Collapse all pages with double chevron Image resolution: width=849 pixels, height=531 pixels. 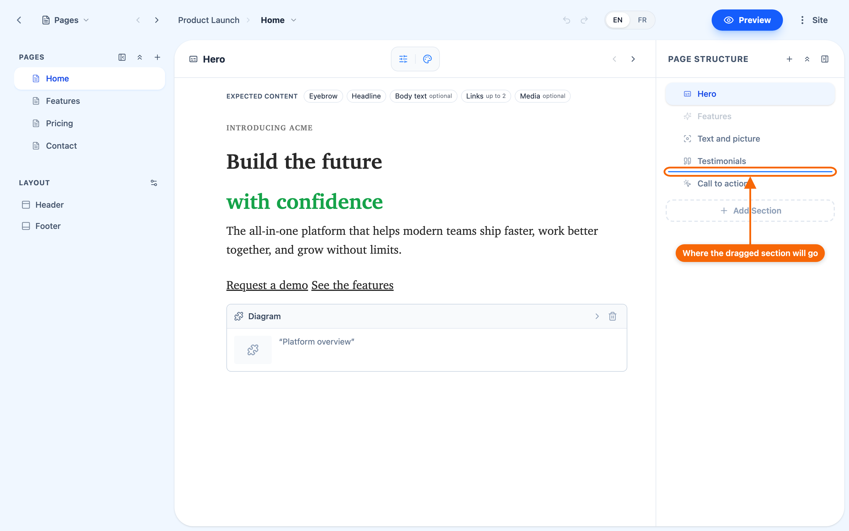click(x=140, y=57)
